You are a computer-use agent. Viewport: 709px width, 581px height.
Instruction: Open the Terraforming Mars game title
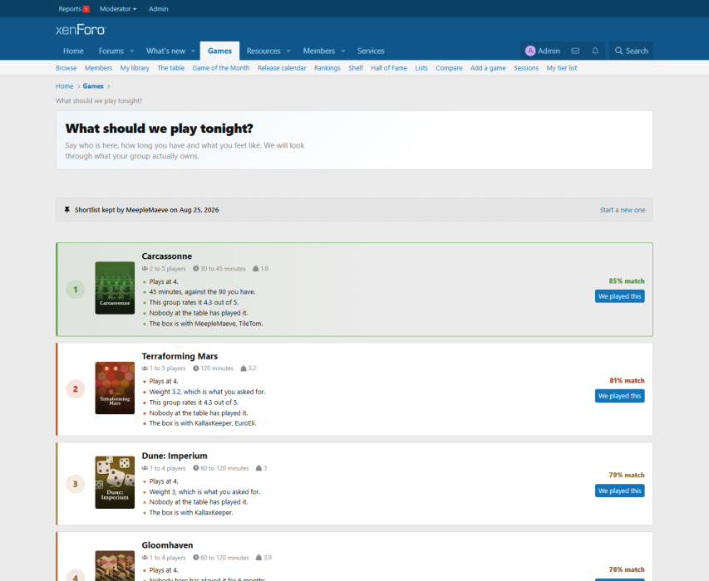180,356
